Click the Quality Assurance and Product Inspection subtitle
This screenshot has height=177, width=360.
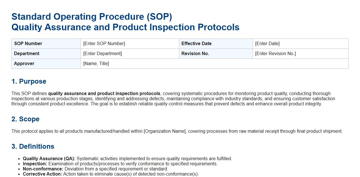point(125,27)
